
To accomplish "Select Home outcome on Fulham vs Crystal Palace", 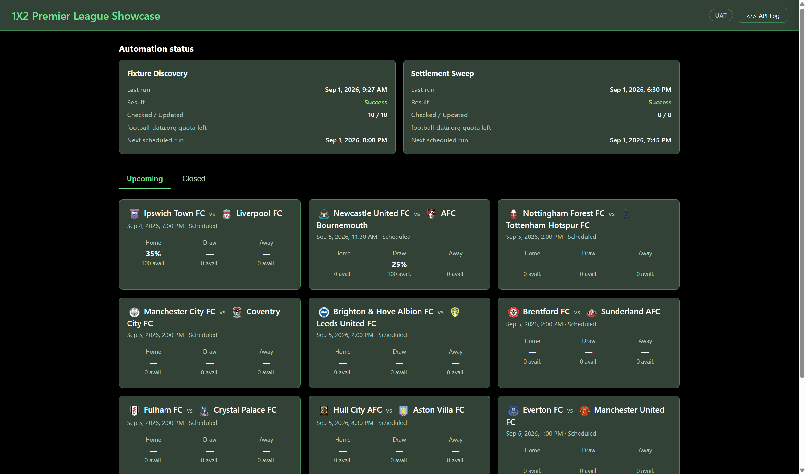I will [153, 450].
